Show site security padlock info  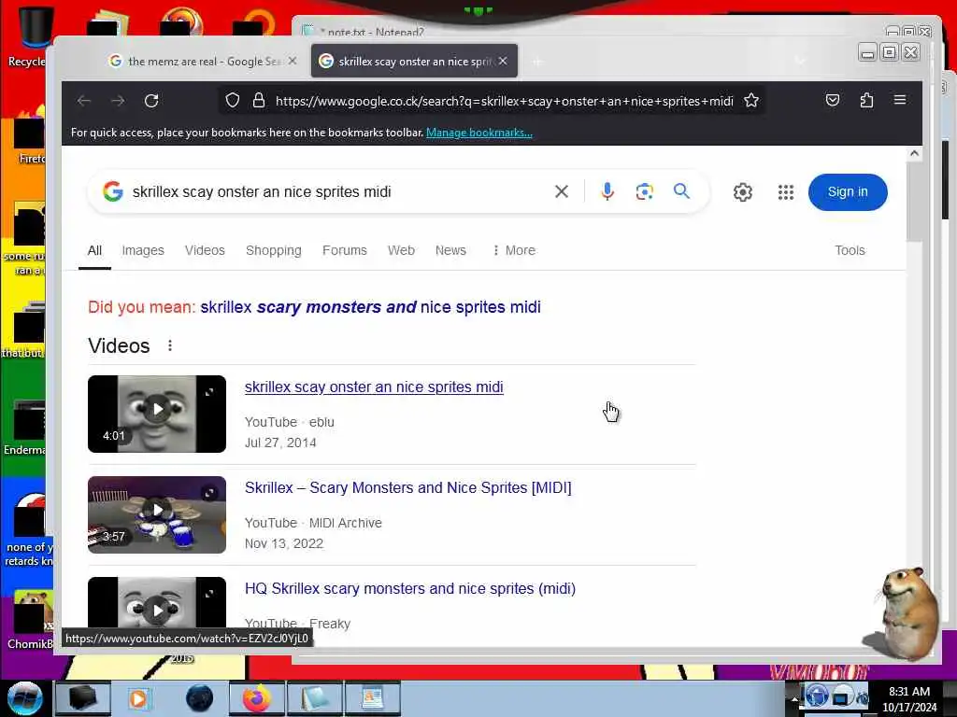[x=259, y=101]
